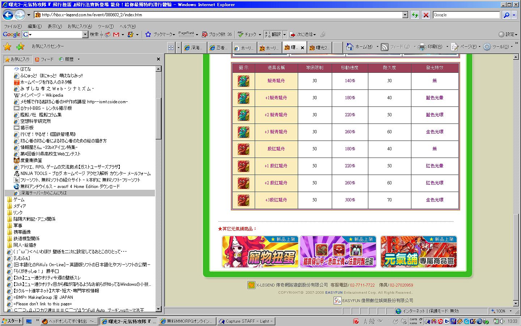Switch to the 深海 browser tab

tap(195, 48)
